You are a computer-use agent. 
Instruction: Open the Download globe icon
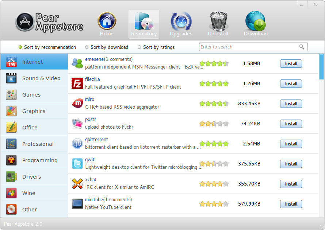[255, 21]
